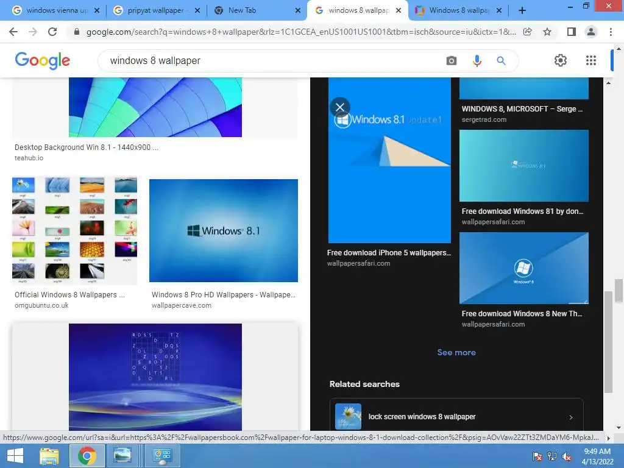The image size is (624, 468).
Task: Select Windows 8.1 Update1 triangle preview image
Action: [x=389, y=160]
